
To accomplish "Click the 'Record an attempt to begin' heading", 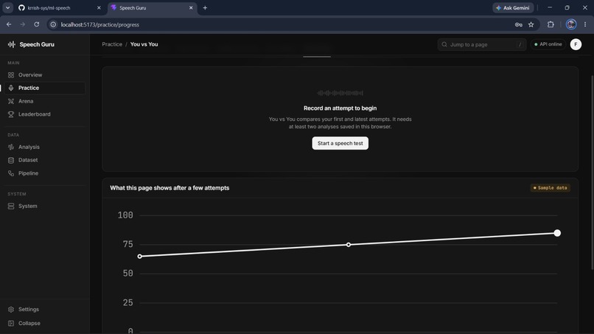I will [340, 108].
